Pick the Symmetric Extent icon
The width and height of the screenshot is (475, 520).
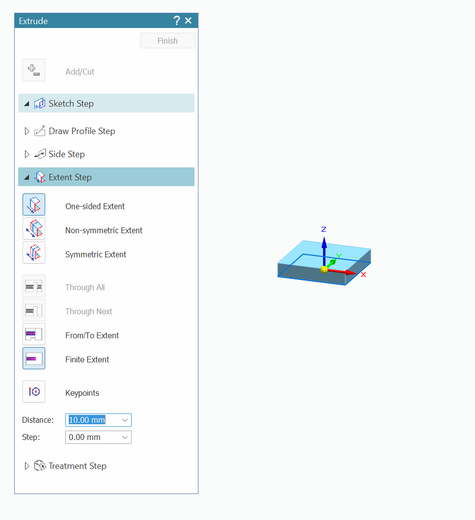click(x=34, y=253)
